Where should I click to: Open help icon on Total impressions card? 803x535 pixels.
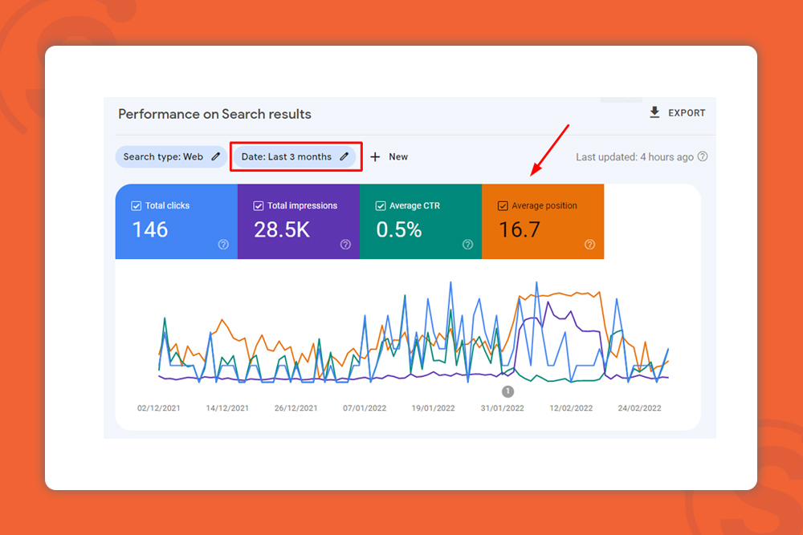pyautogui.click(x=345, y=245)
